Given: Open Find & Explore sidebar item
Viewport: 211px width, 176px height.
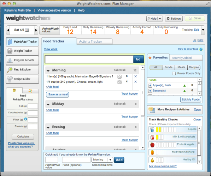Looking at the screenshot, I should (x=22, y=70).
